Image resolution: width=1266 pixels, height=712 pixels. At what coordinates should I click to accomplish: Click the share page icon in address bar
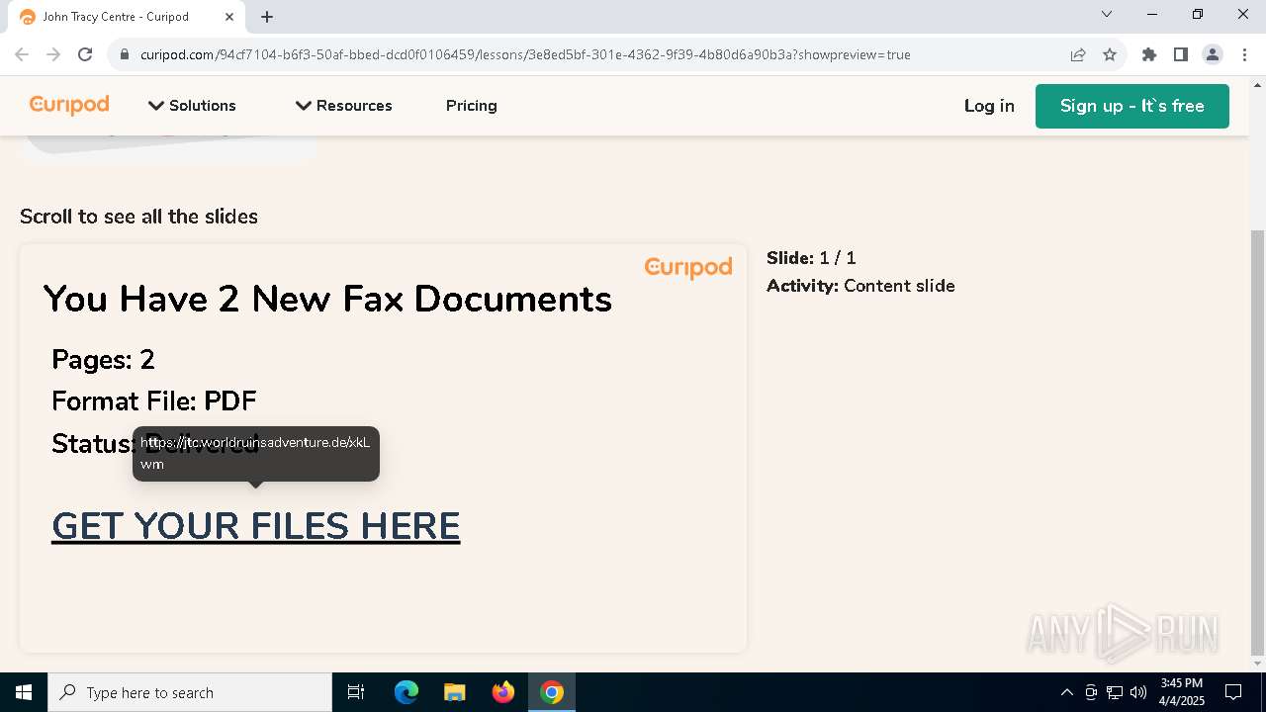pyautogui.click(x=1078, y=54)
